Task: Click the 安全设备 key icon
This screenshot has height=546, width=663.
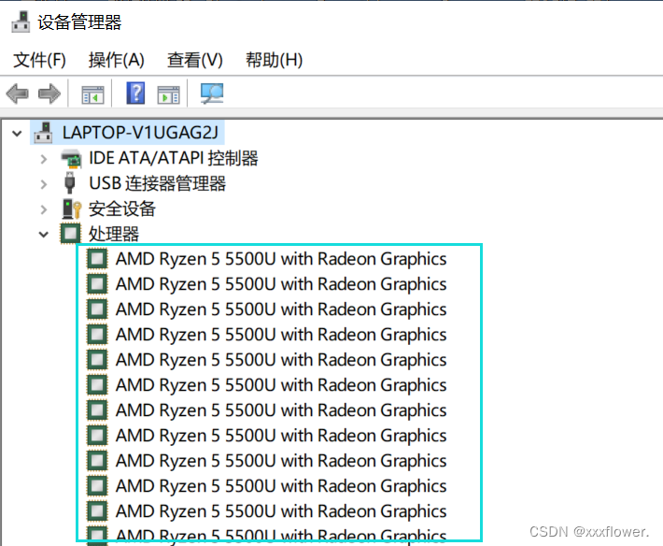Action: point(71,208)
